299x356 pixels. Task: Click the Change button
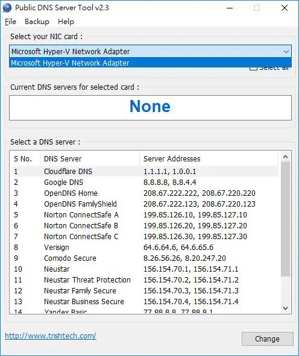coord(268,339)
